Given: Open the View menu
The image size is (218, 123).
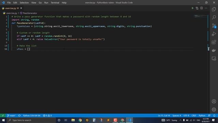Looking at the screenshot, I should pos(34,3).
